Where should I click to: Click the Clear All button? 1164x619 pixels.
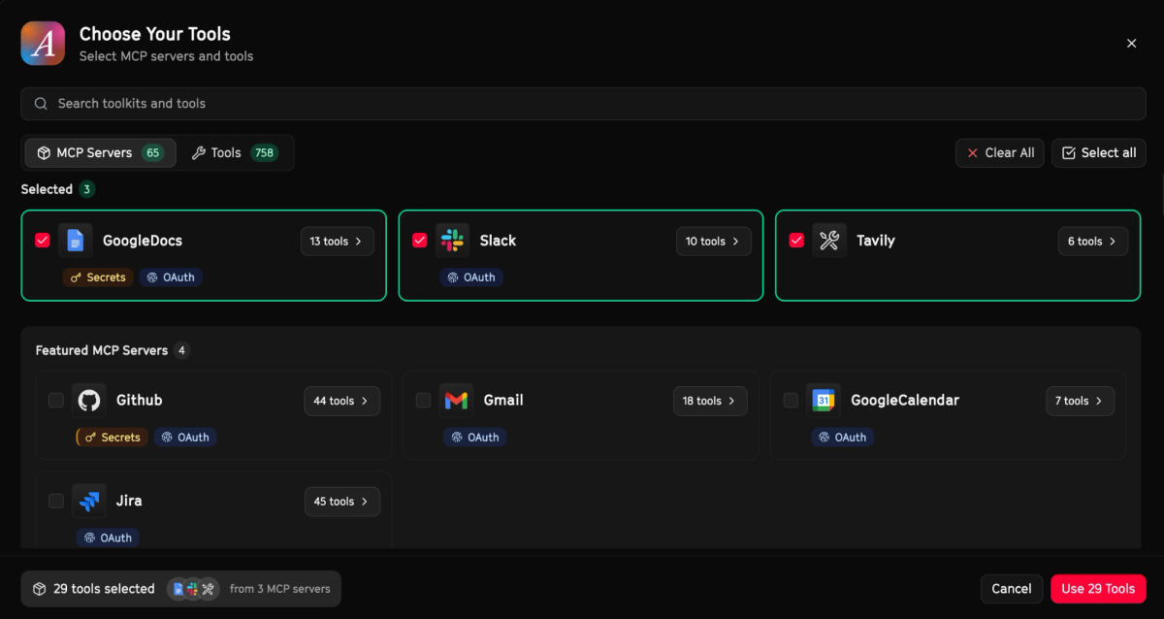pos(1000,153)
